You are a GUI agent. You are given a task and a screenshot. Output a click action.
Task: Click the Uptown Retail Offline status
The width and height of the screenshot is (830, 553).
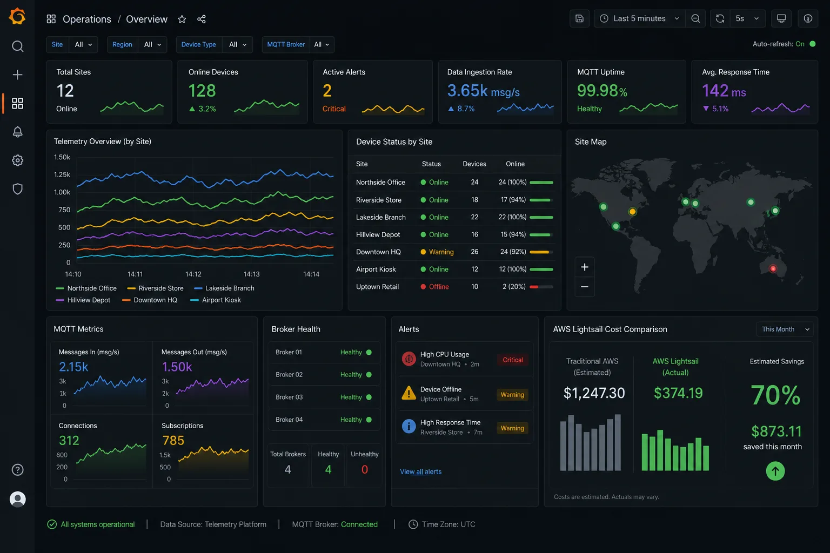435,287
